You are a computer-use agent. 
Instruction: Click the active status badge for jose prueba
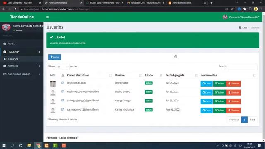(149, 83)
